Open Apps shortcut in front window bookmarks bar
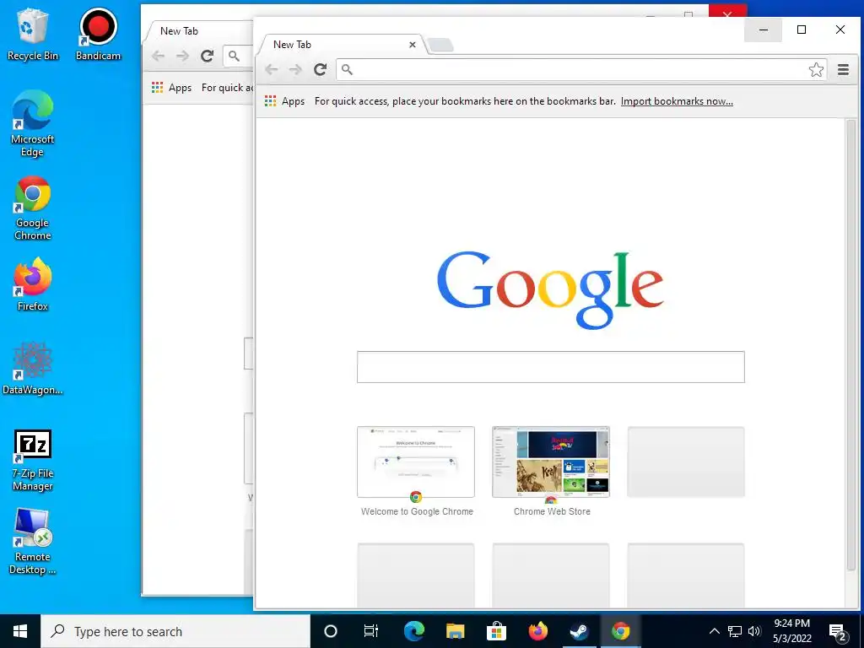Screen dimensions: 864x648 pos(285,101)
